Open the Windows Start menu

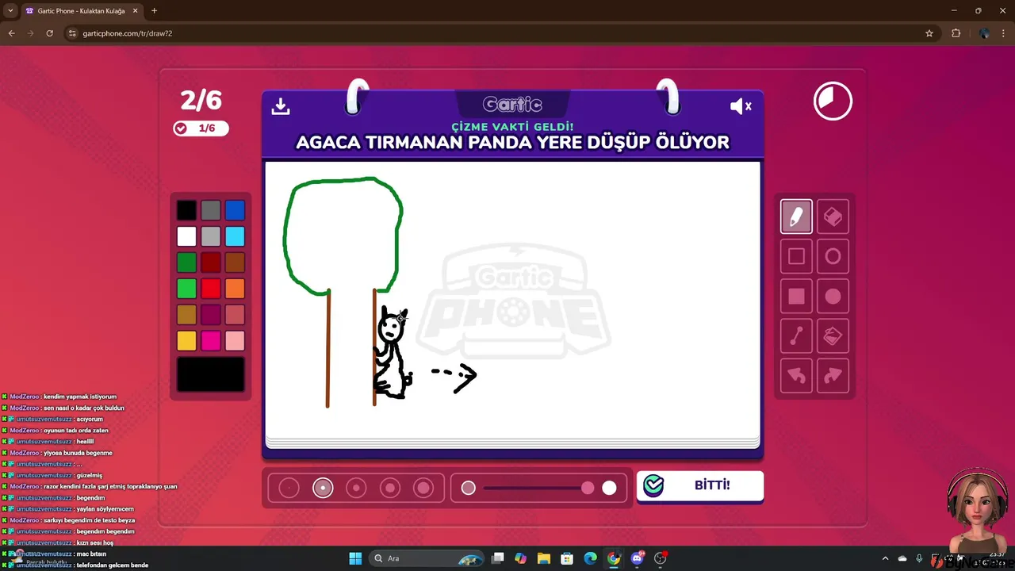pos(355,558)
